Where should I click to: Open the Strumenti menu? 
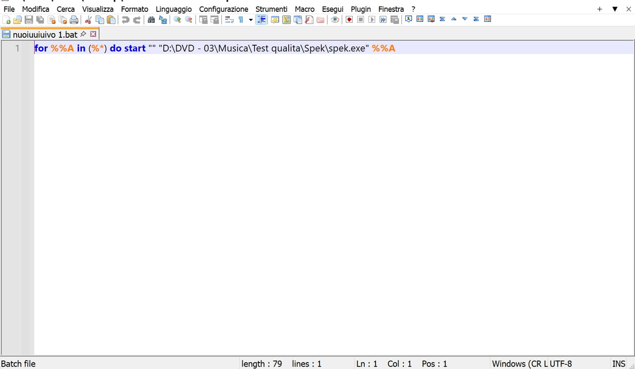click(x=271, y=9)
